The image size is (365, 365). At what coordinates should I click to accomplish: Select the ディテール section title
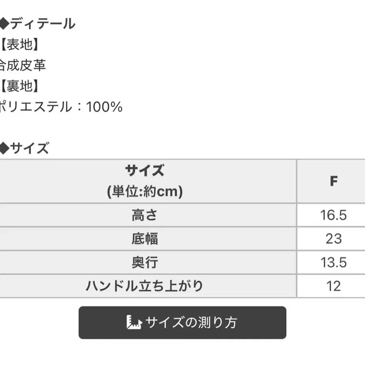43,23
